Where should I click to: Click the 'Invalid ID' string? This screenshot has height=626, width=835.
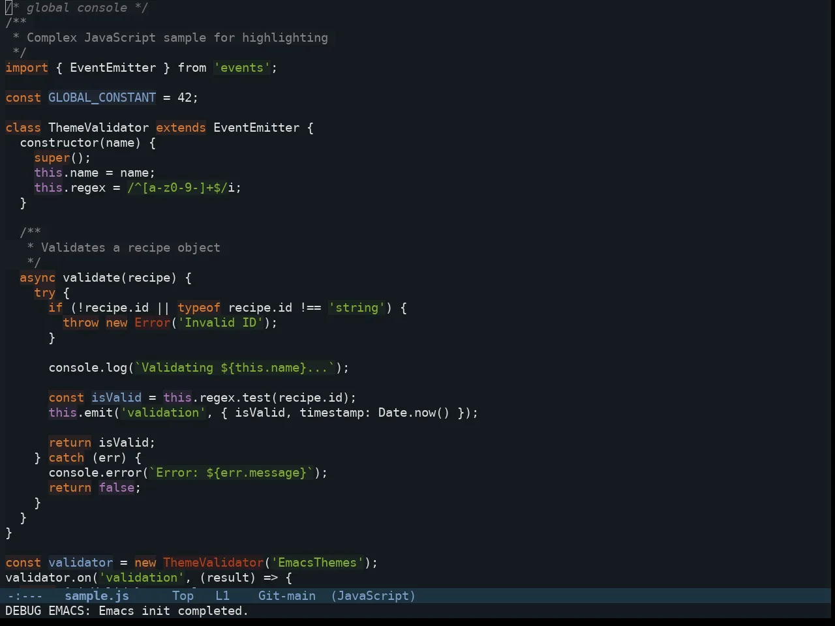point(220,323)
